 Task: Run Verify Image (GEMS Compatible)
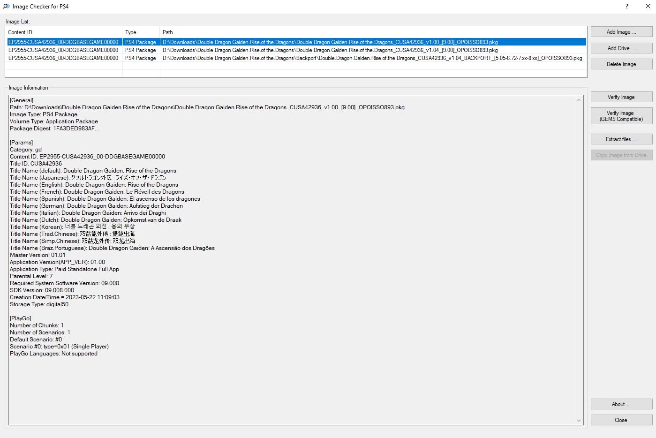(621, 116)
